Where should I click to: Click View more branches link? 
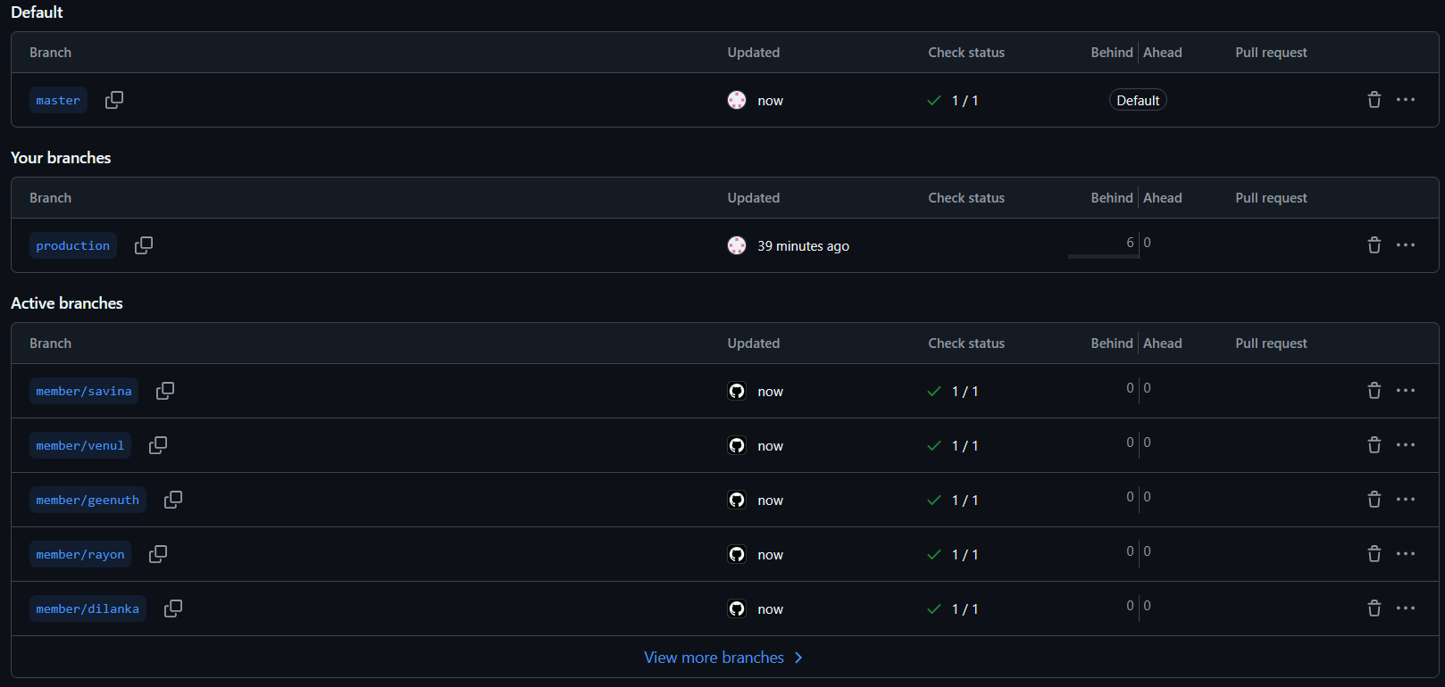click(x=722, y=658)
